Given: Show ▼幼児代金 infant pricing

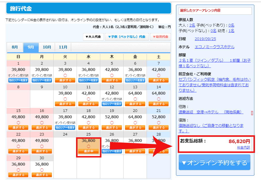Looking at the screenshot, I should click(x=160, y=37).
